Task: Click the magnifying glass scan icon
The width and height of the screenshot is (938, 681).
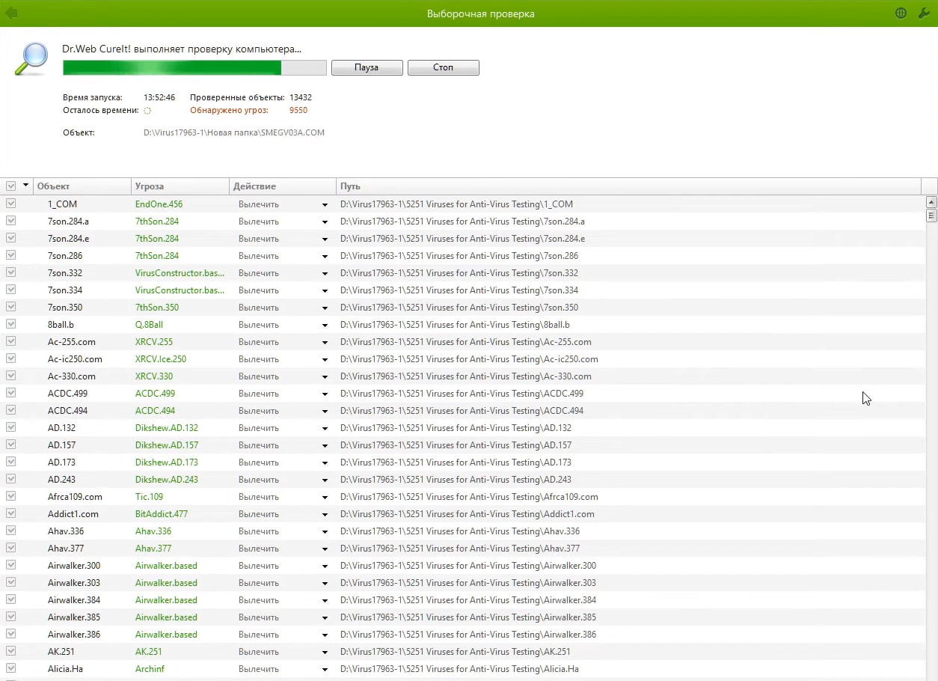Action: (x=31, y=59)
